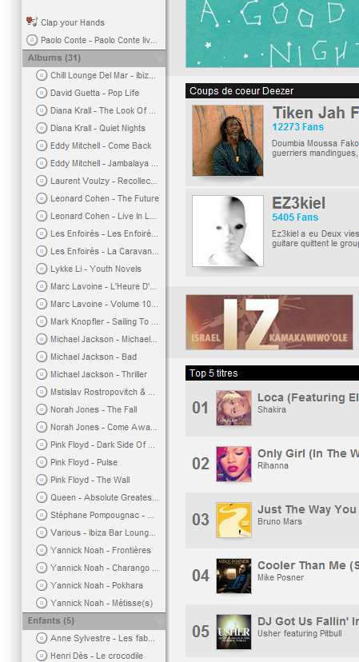Collapse the Albums (31) section arrow
The image size is (359, 662).
click(x=160, y=58)
